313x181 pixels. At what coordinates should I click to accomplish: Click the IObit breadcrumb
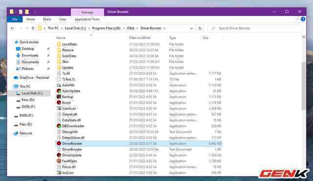tap(131, 28)
